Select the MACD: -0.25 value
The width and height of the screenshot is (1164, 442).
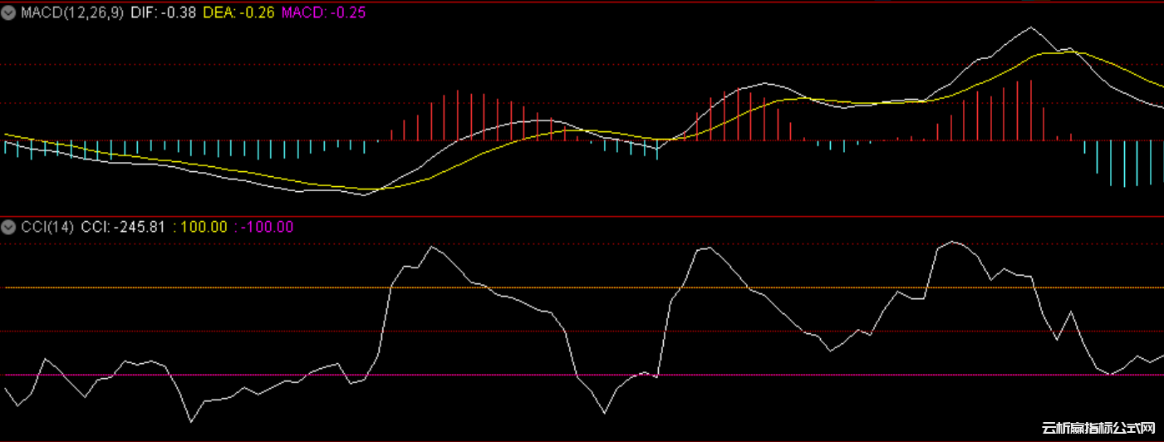(323, 12)
